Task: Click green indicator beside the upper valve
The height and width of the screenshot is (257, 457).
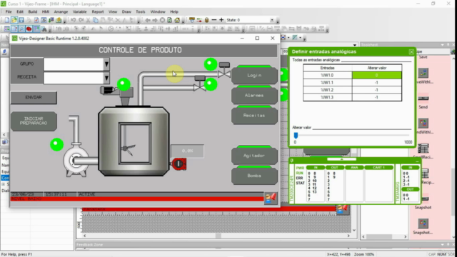Action: 211,64
